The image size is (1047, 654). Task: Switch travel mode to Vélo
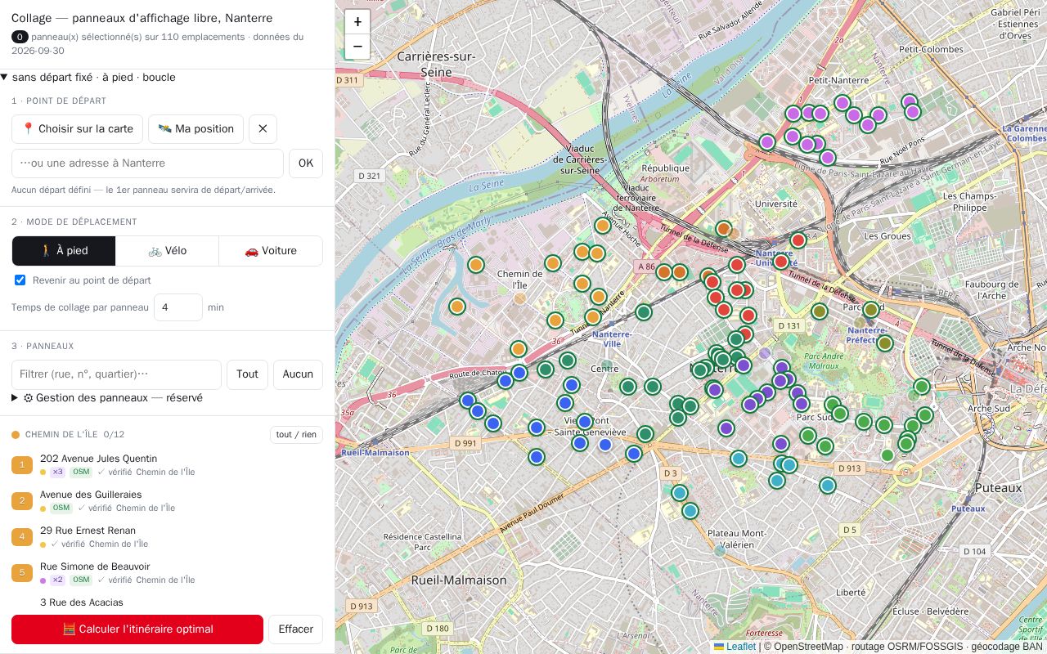point(168,251)
